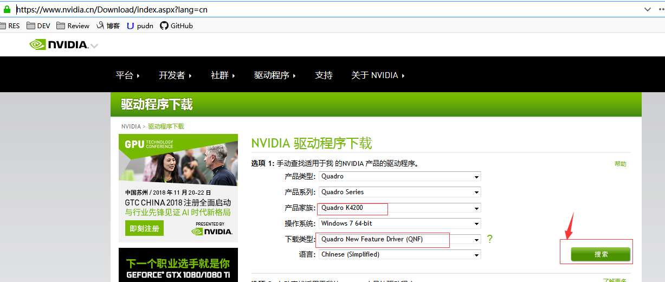Open the 产品系列 Quadro Series dropdown
The image size is (665, 282).
click(x=400, y=192)
